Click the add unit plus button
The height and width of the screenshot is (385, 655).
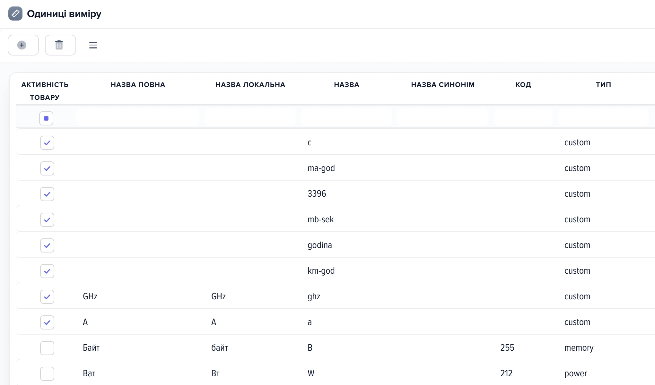click(23, 45)
